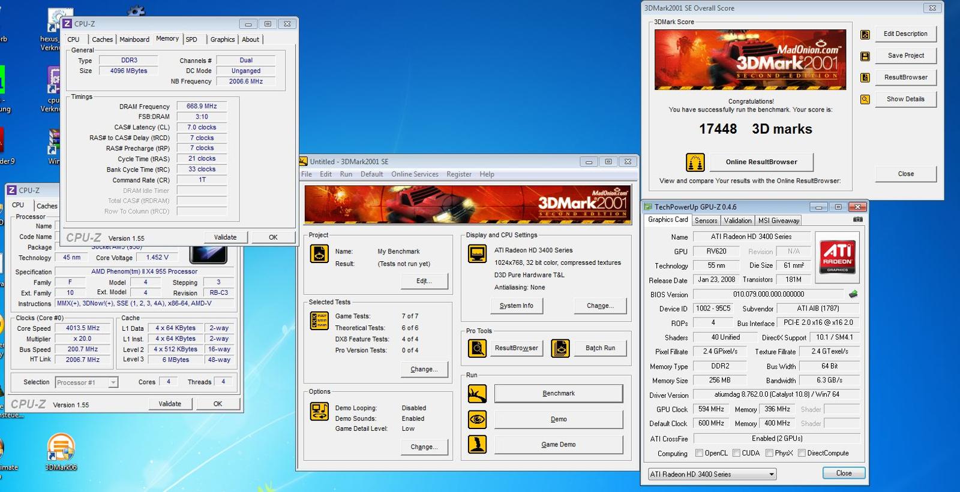
Task: Click Validate in CPU-Z Memory window
Action: [x=226, y=237]
